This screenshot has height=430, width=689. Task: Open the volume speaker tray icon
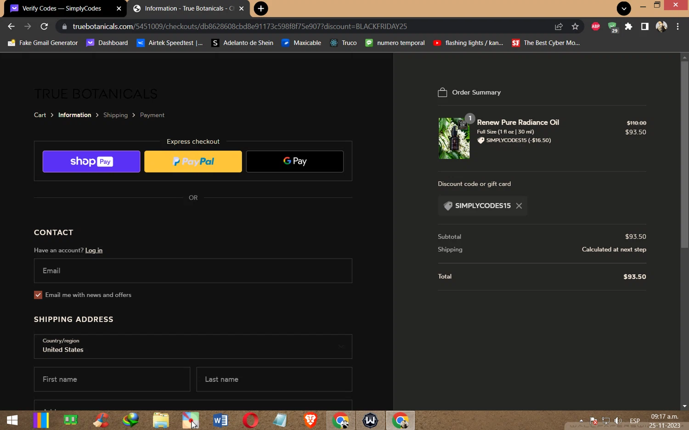point(618,421)
